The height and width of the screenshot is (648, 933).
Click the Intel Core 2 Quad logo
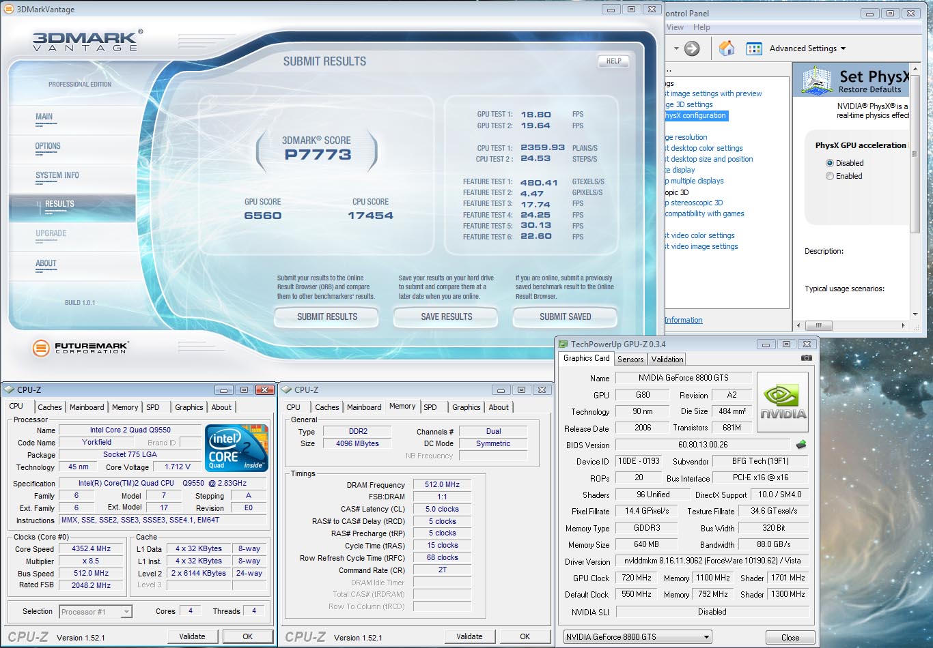pyautogui.click(x=236, y=447)
